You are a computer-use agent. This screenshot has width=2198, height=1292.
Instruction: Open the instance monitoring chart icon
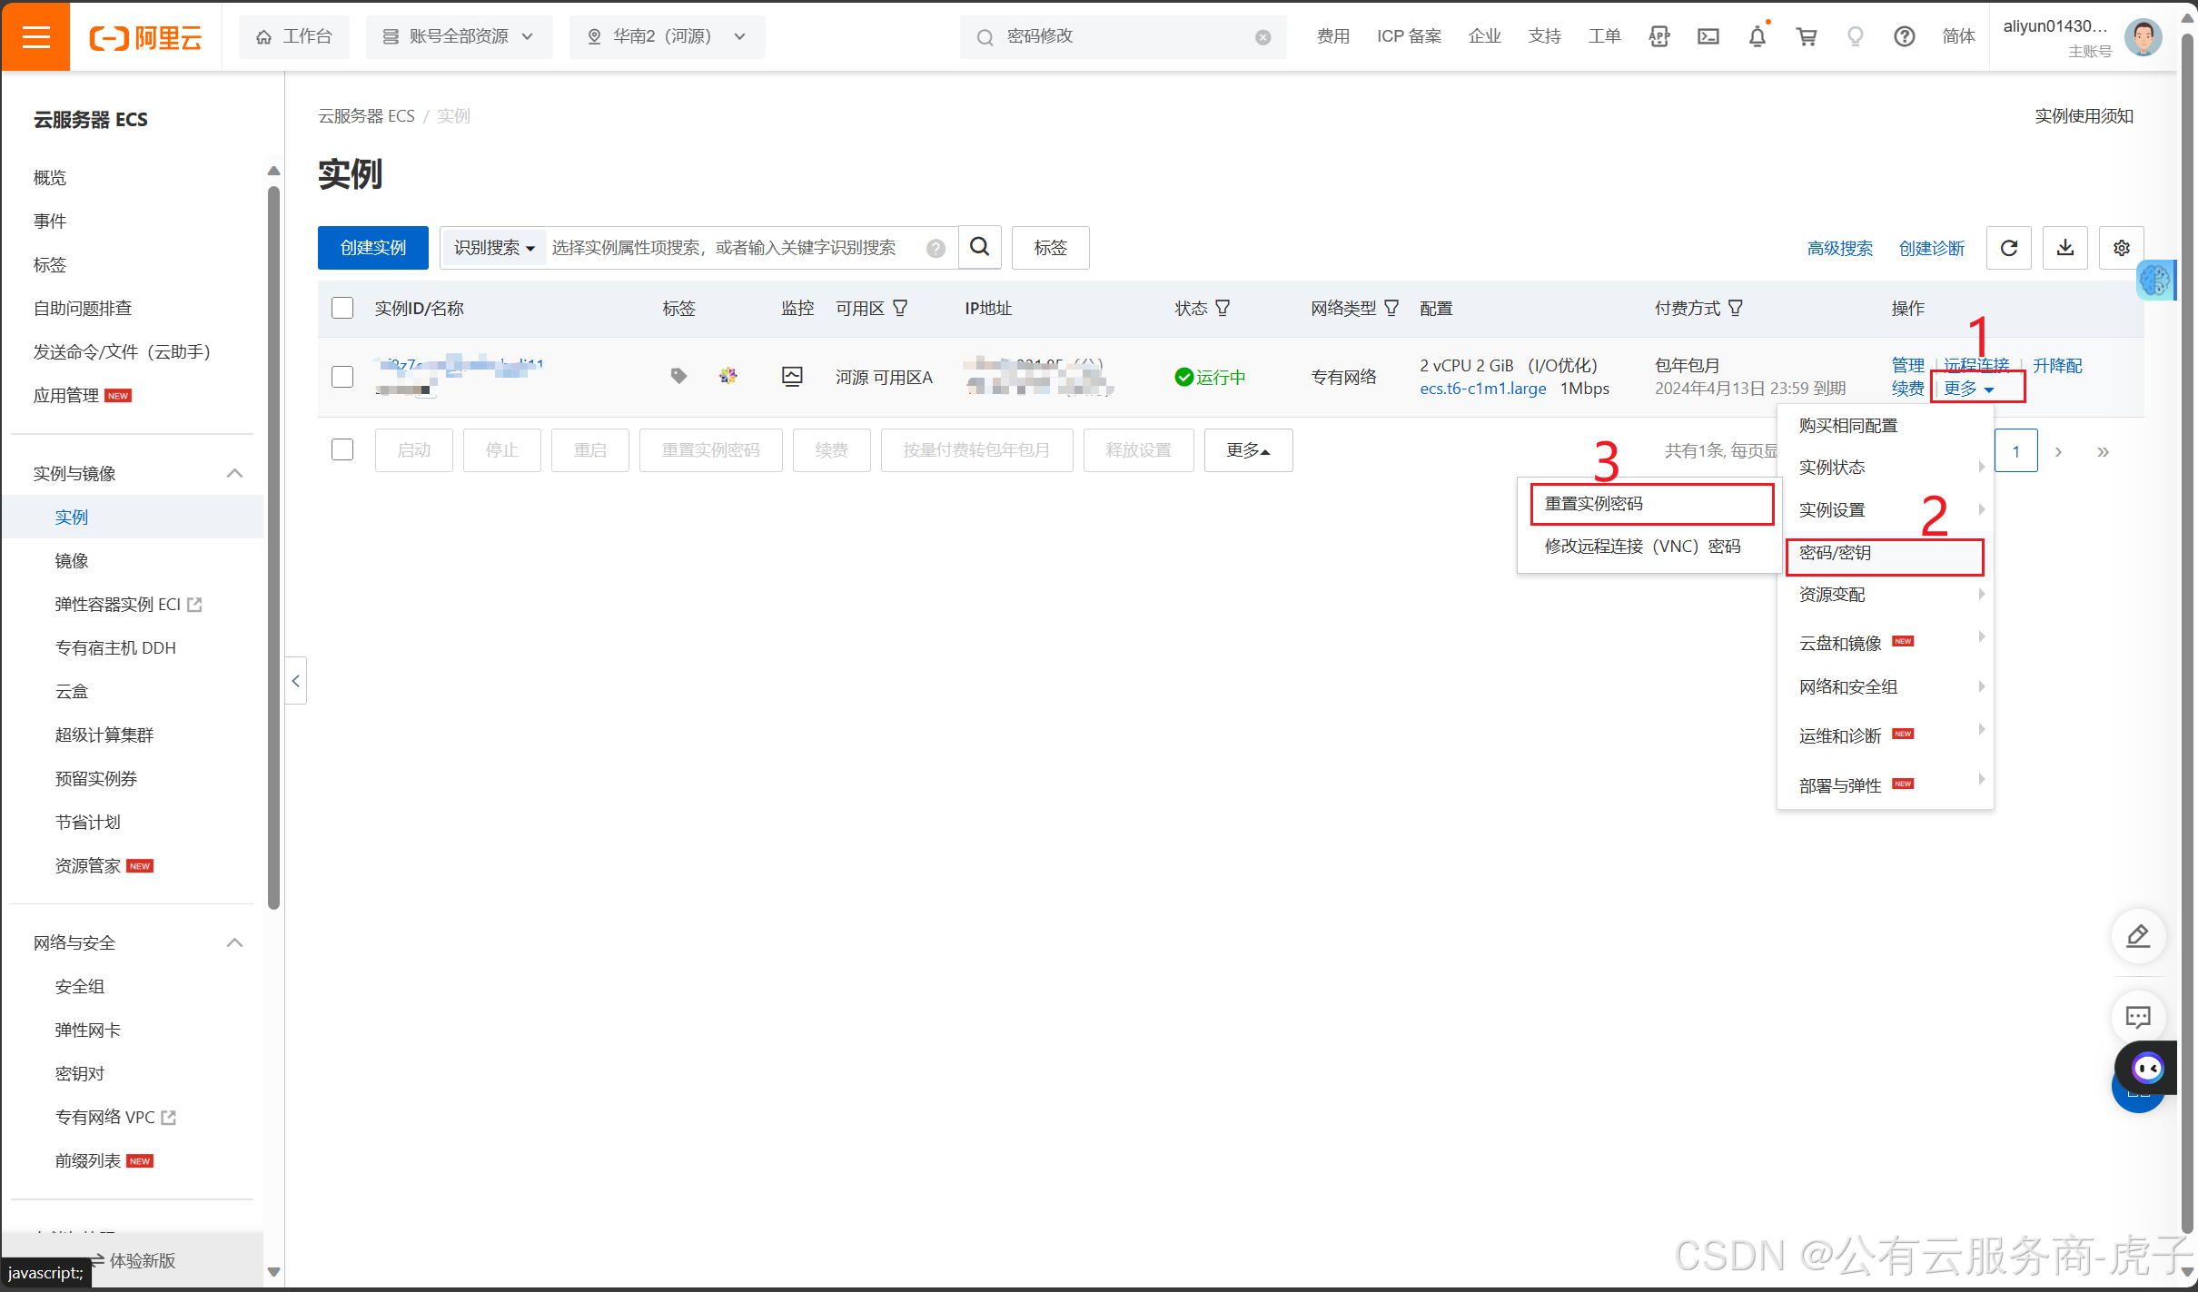[792, 376]
